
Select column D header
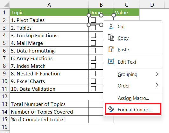pos(152,5)
